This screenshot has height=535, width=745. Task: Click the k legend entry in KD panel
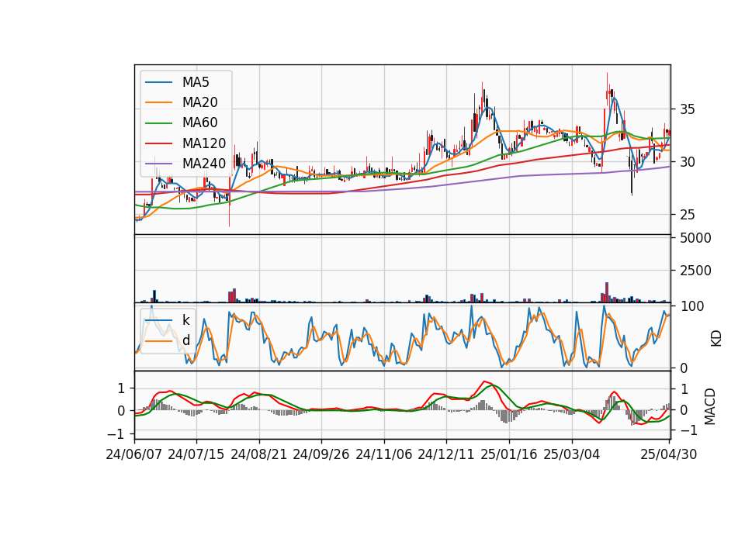coord(186,320)
